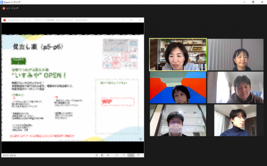Click the slide 20/31 counter text

9,156
